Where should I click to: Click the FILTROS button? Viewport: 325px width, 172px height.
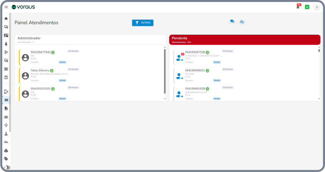(x=143, y=23)
